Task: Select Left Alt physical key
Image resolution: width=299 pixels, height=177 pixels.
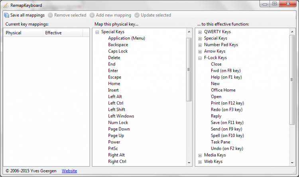Action: coord(115,97)
